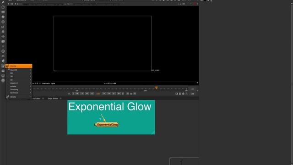Select the Exponential Glow backdrop title

coord(110,107)
